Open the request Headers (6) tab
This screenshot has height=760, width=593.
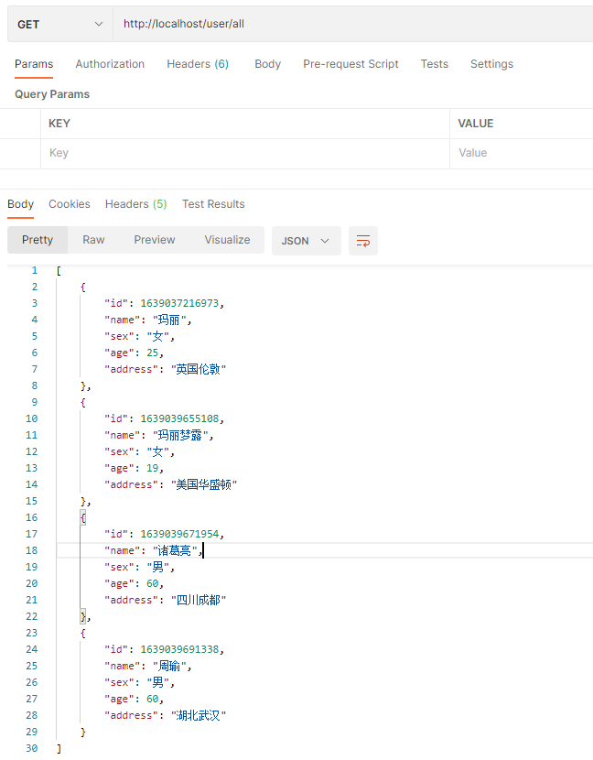198,64
